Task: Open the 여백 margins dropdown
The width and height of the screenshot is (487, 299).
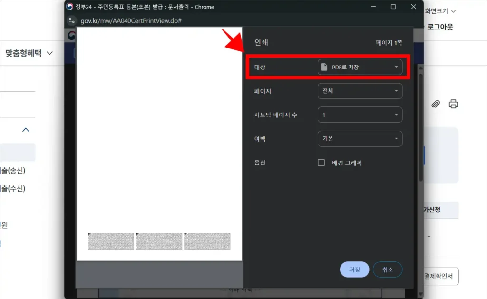Action: [360, 138]
